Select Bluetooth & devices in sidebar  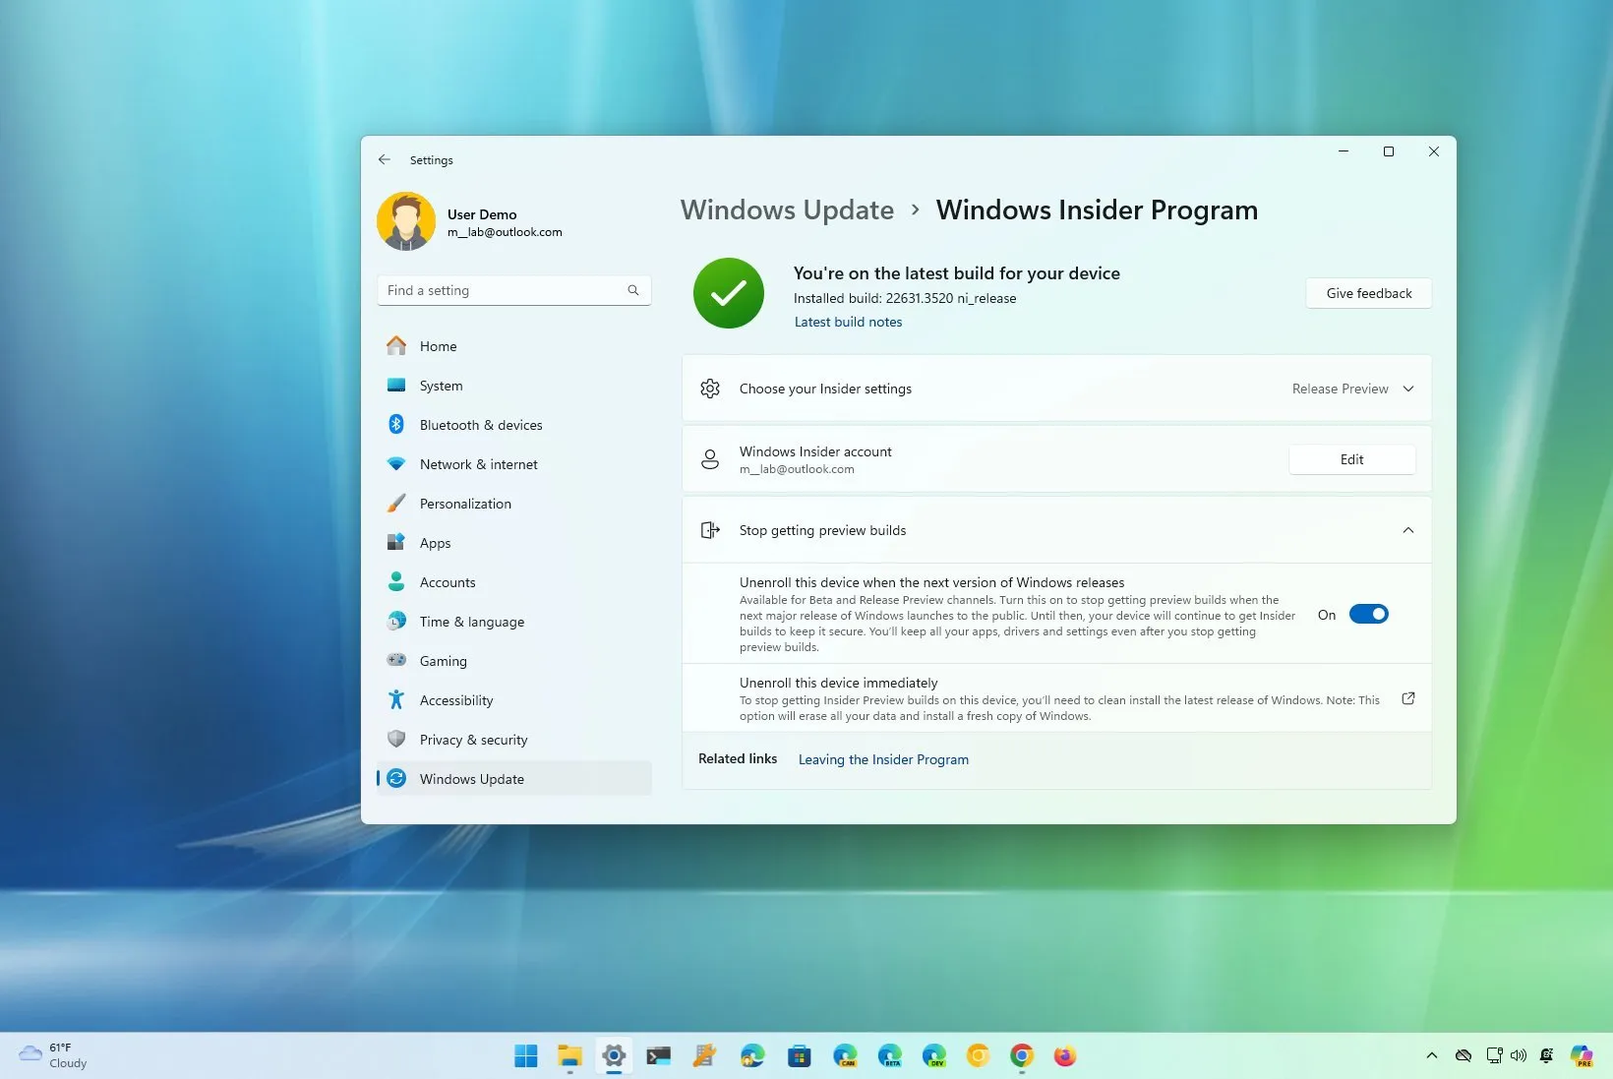(513, 425)
